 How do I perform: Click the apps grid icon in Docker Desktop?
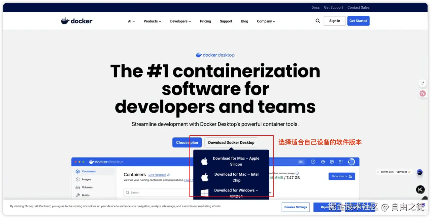[341, 162]
